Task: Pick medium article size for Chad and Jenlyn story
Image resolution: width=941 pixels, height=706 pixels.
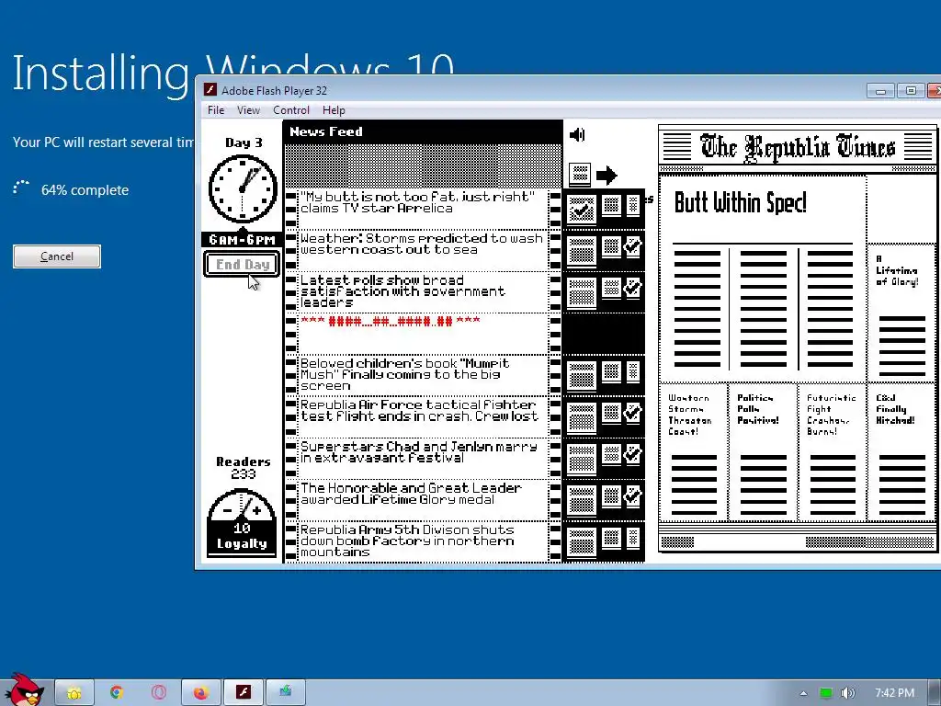Action: pyautogui.click(x=611, y=454)
